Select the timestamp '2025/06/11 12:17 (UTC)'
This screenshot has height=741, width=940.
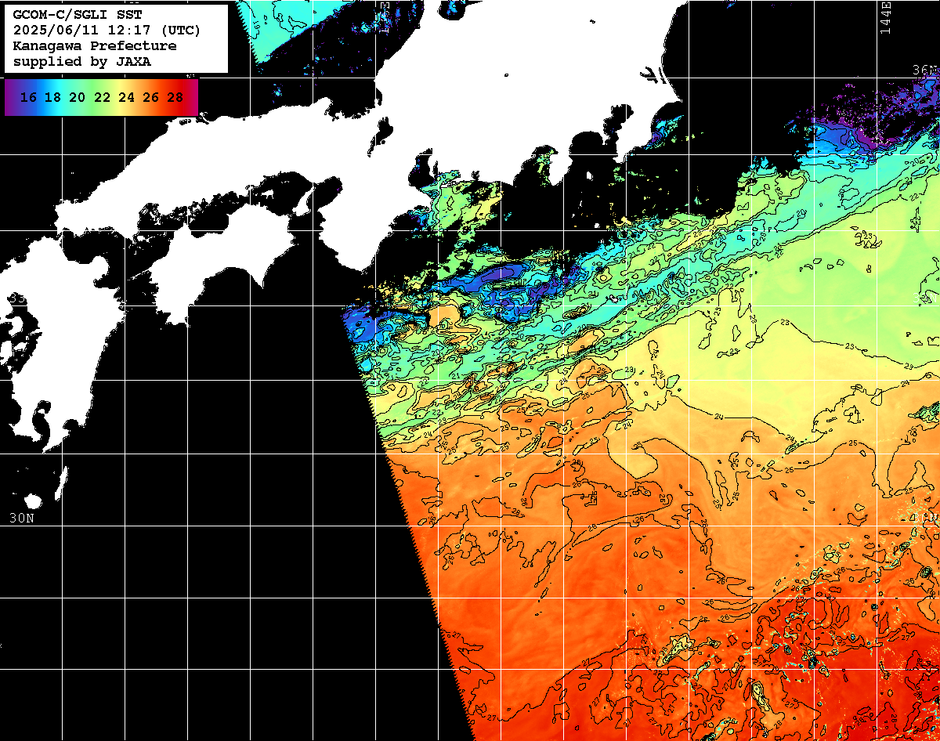[x=107, y=30]
